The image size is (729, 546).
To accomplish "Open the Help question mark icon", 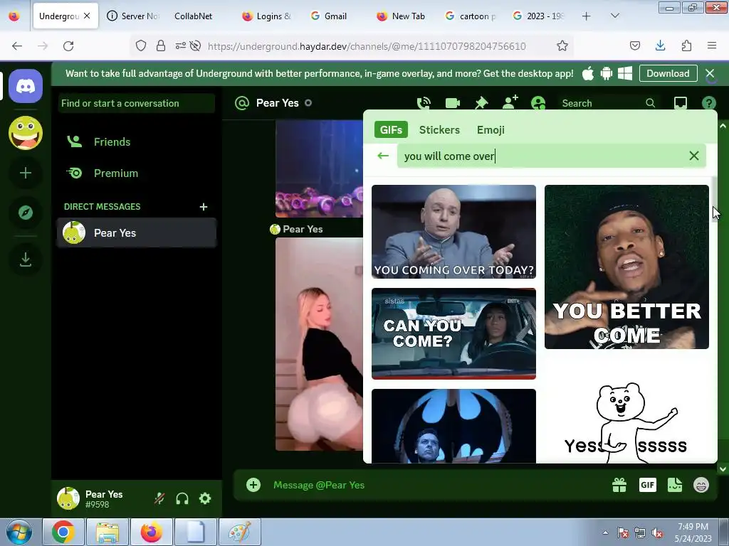I will (x=709, y=103).
